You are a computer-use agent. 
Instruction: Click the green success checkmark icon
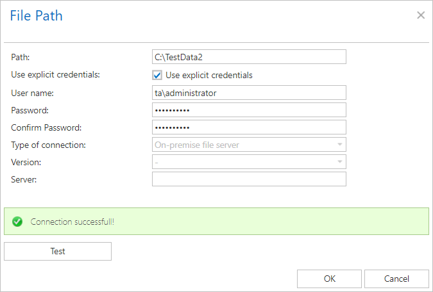[x=17, y=222]
